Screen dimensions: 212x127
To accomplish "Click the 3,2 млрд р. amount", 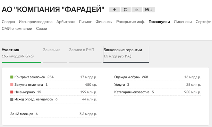I will click(88, 114).
